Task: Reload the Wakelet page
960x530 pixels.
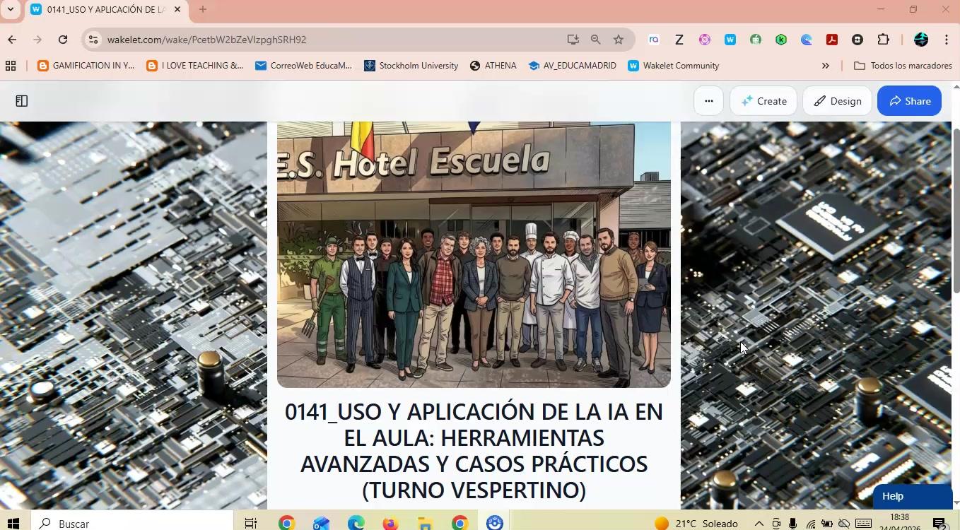Action: tap(63, 40)
